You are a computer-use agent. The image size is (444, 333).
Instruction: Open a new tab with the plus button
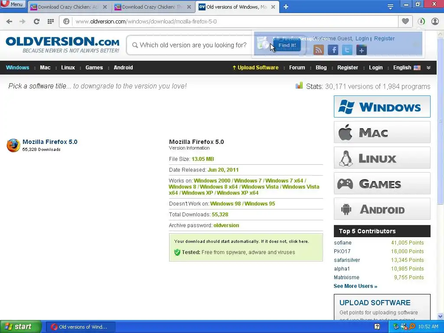(286, 7)
